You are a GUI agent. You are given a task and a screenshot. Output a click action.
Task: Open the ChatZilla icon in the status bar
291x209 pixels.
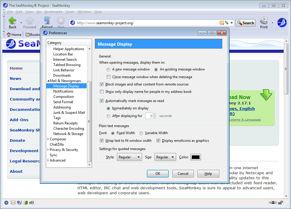32,203
